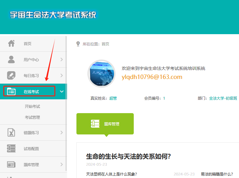
Task: Open 开始考试 submenu item
Action: point(32,107)
